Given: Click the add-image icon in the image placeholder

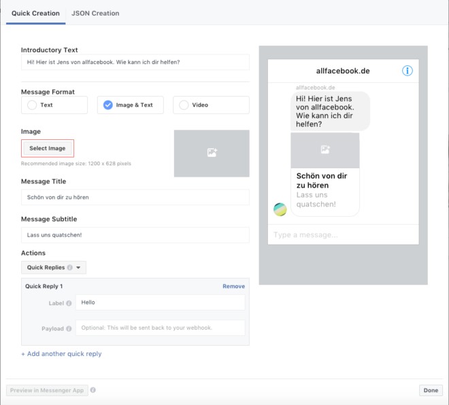Looking at the screenshot, I should 212,152.
